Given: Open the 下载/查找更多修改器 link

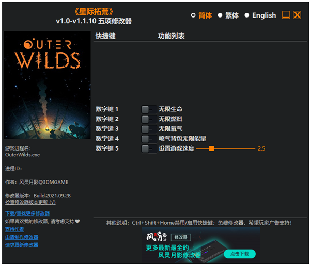Looking at the screenshot, I should click(x=27, y=213).
